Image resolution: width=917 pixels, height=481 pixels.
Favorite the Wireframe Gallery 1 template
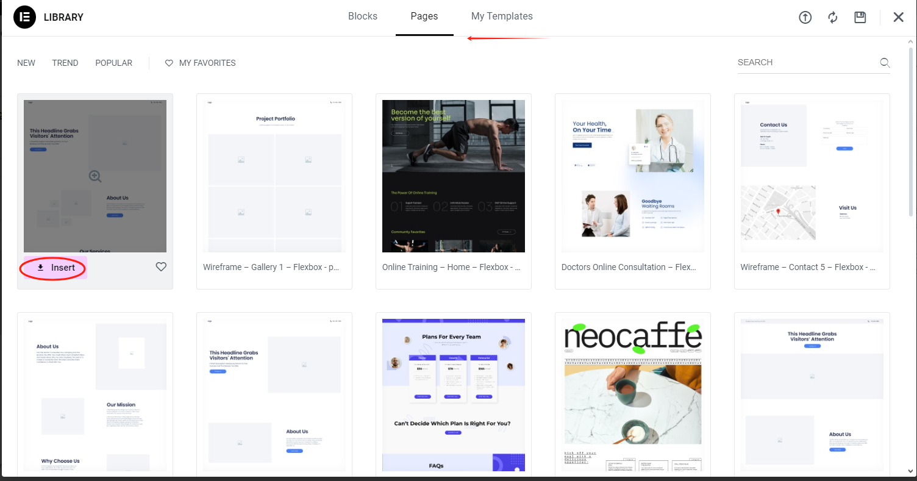pyautogui.click(x=340, y=266)
